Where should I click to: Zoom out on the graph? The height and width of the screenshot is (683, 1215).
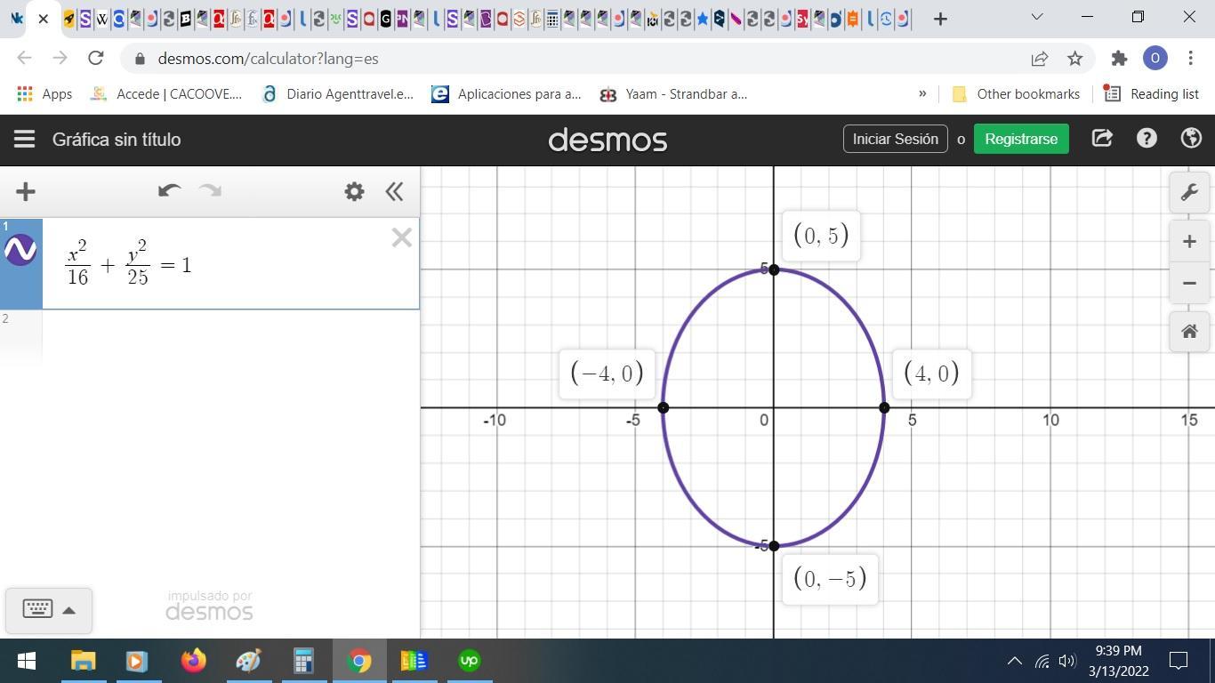(x=1189, y=283)
